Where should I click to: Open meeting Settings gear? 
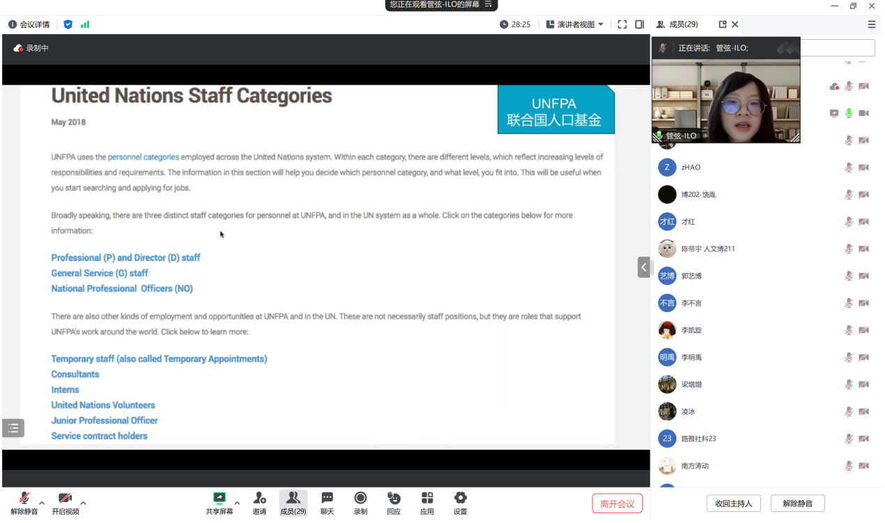click(x=460, y=502)
